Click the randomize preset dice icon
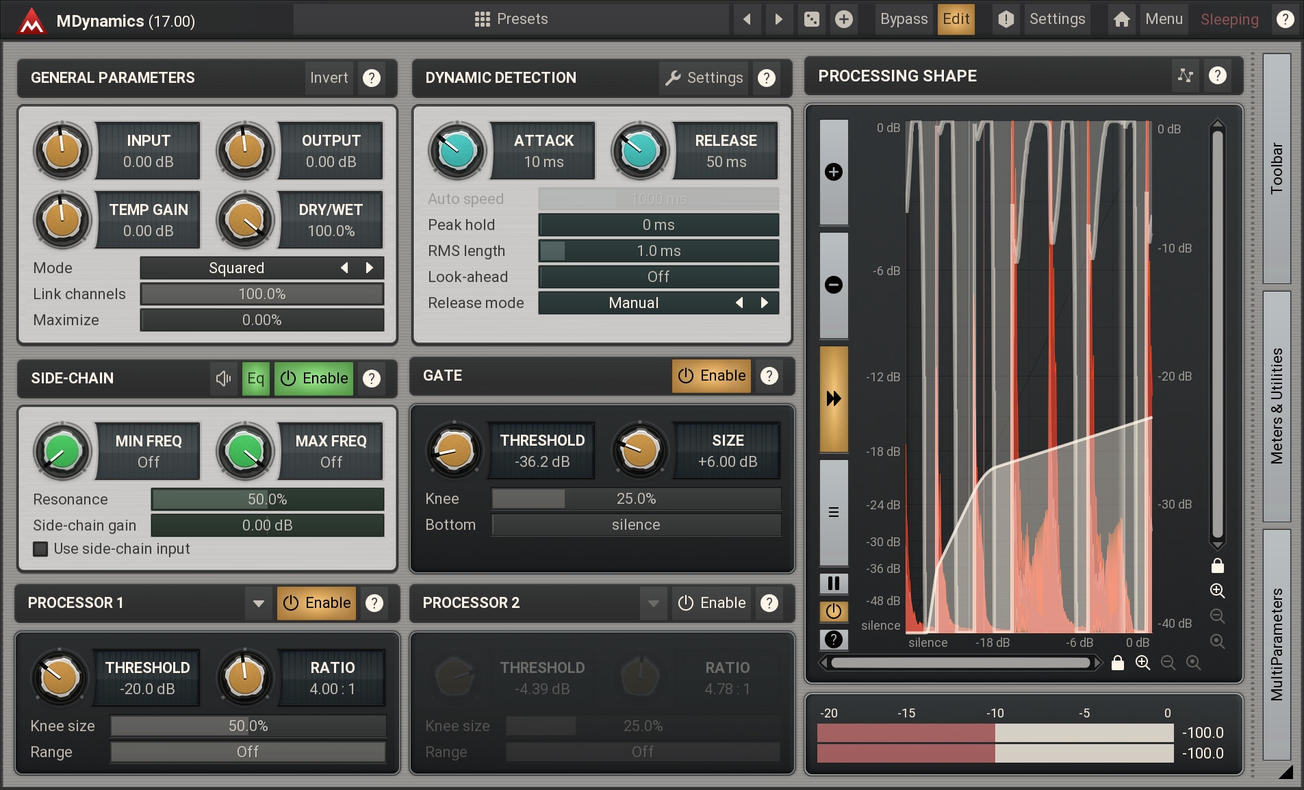This screenshot has height=790, width=1304. (x=811, y=19)
